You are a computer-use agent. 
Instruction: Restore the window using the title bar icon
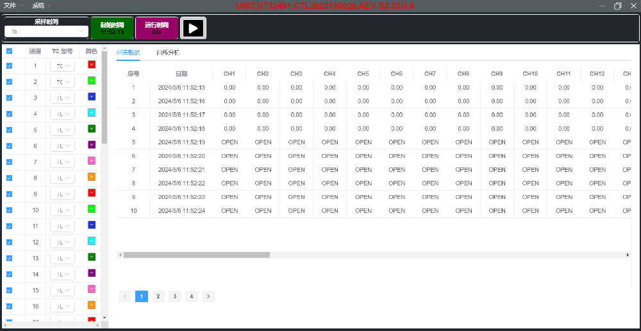618,6
